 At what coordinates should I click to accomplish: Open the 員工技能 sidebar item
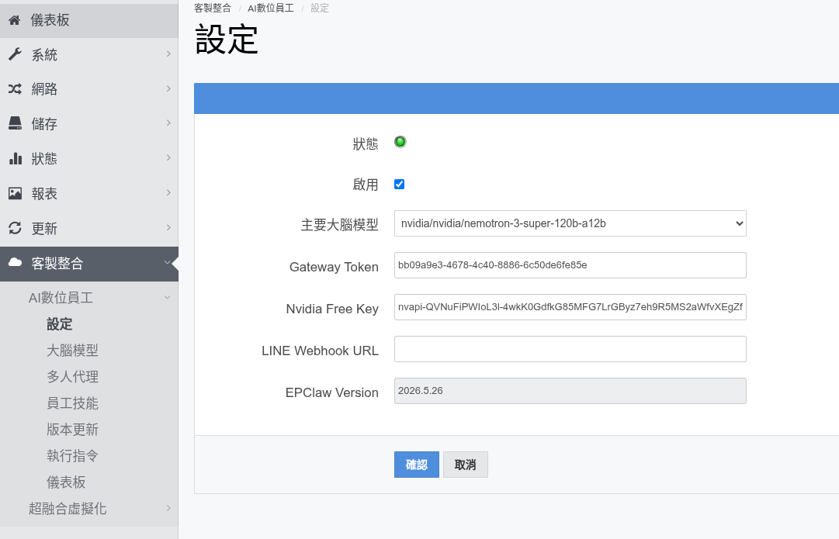pyautogui.click(x=72, y=403)
